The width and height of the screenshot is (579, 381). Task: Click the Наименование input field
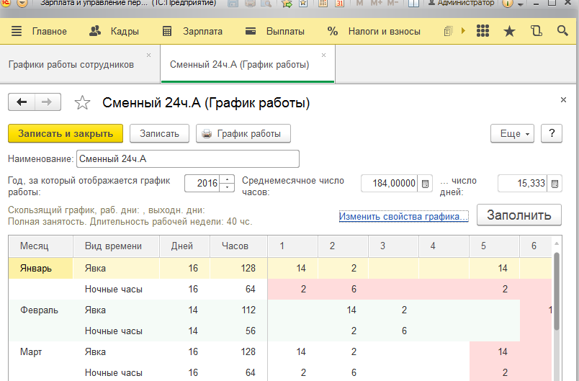point(187,158)
